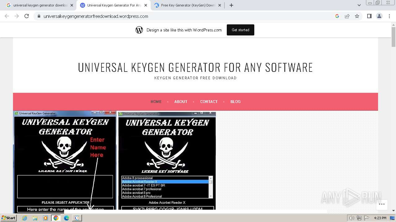Image resolution: width=396 pixels, height=222 pixels.
Task: Click scrollbar down arrow
Action: (x=394, y=211)
